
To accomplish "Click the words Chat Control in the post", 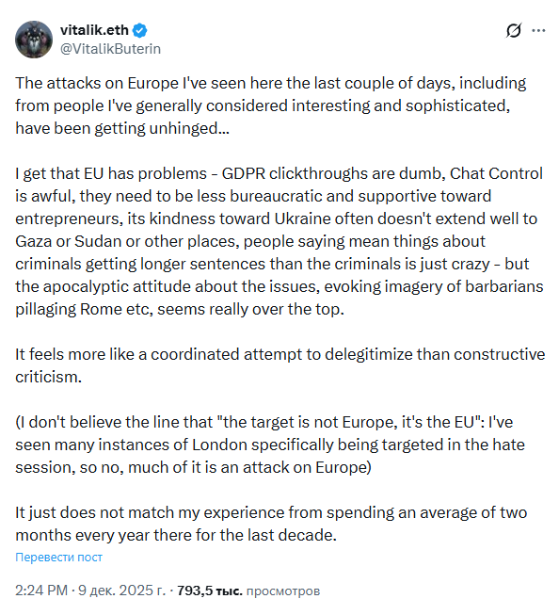I will click(496, 173).
